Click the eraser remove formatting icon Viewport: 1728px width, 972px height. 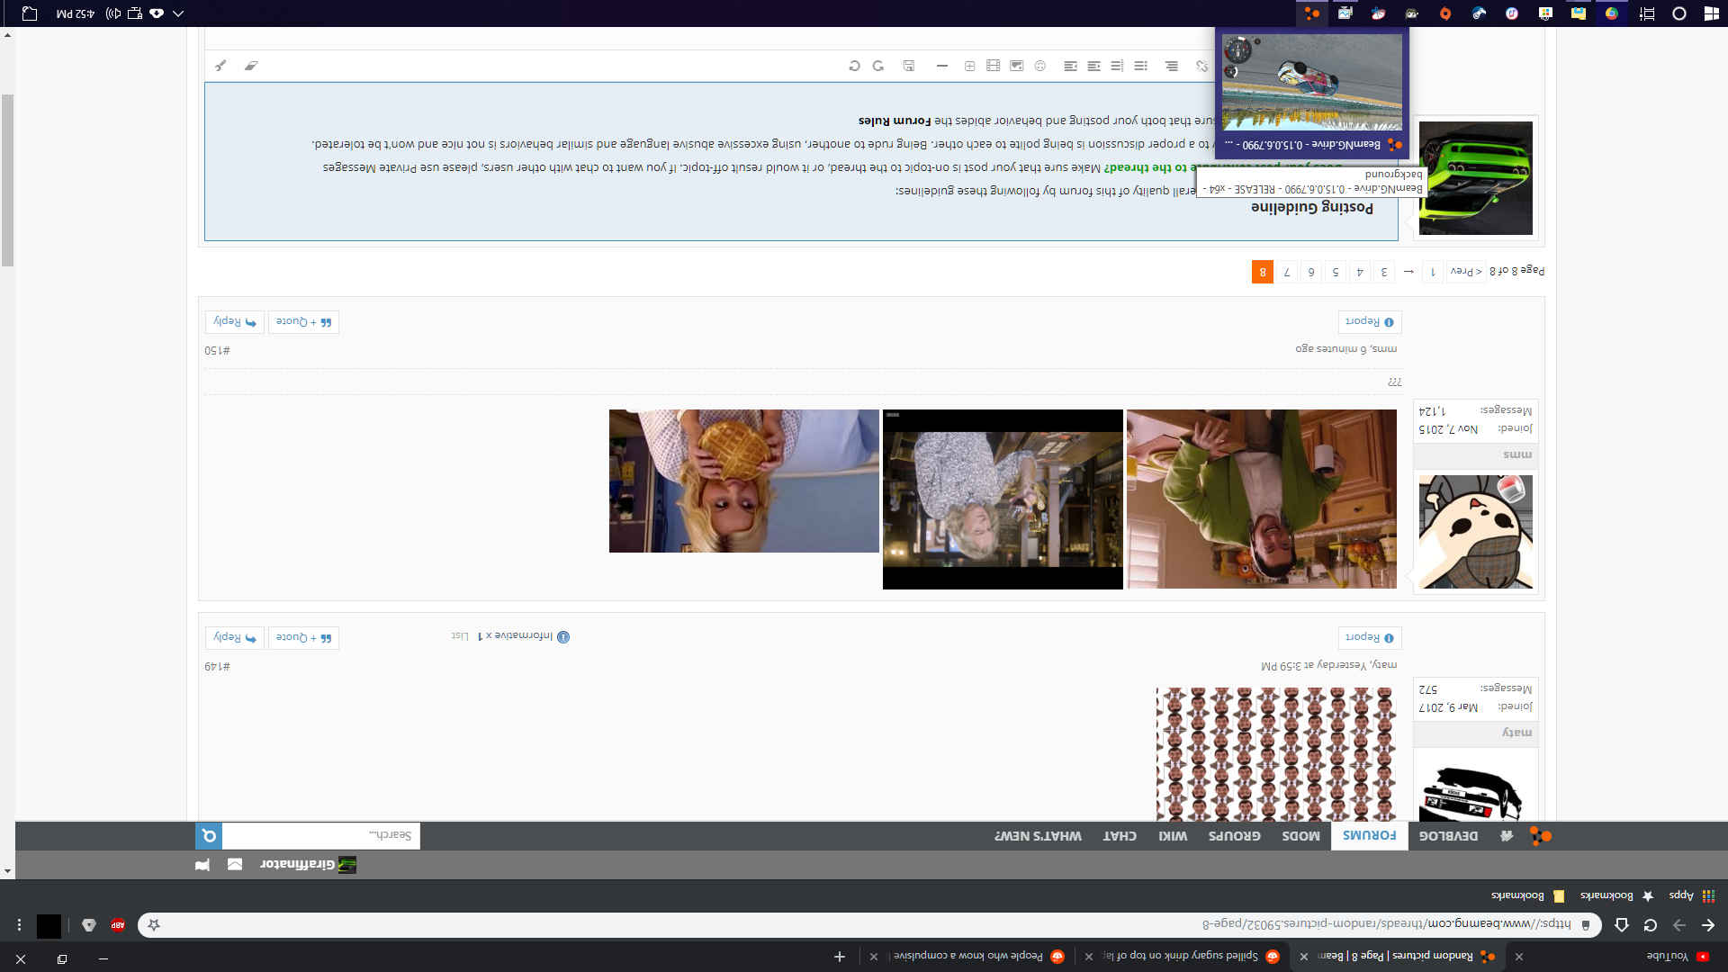click(x=251, y=66)
